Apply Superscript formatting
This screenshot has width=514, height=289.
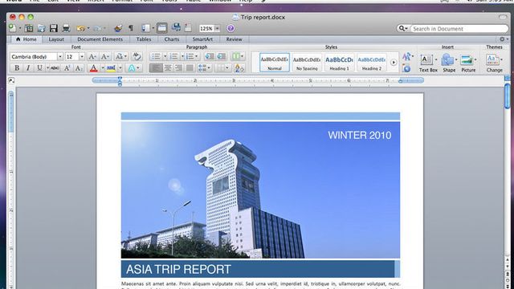click(x=67, y=67)
